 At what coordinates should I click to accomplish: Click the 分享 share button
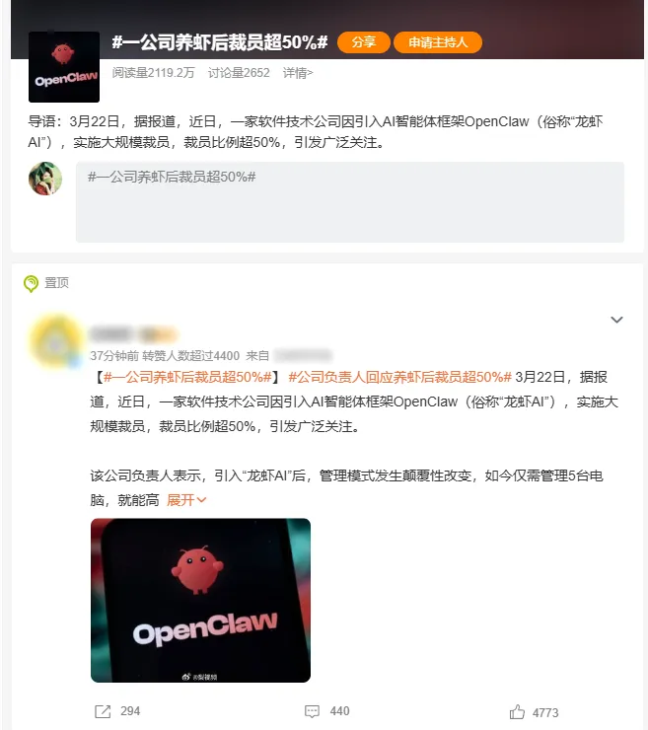coord(364,42)
